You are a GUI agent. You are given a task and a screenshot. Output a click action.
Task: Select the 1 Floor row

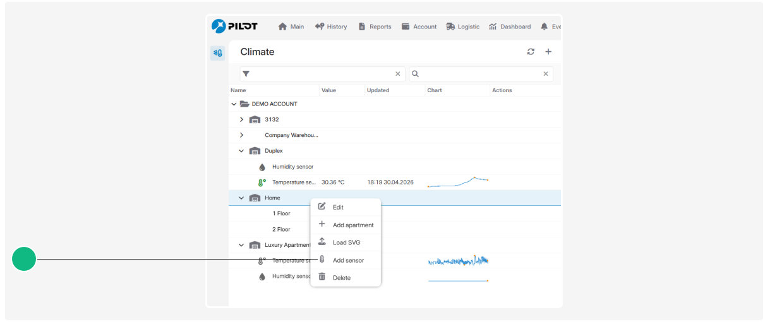[x=395, y=213]
